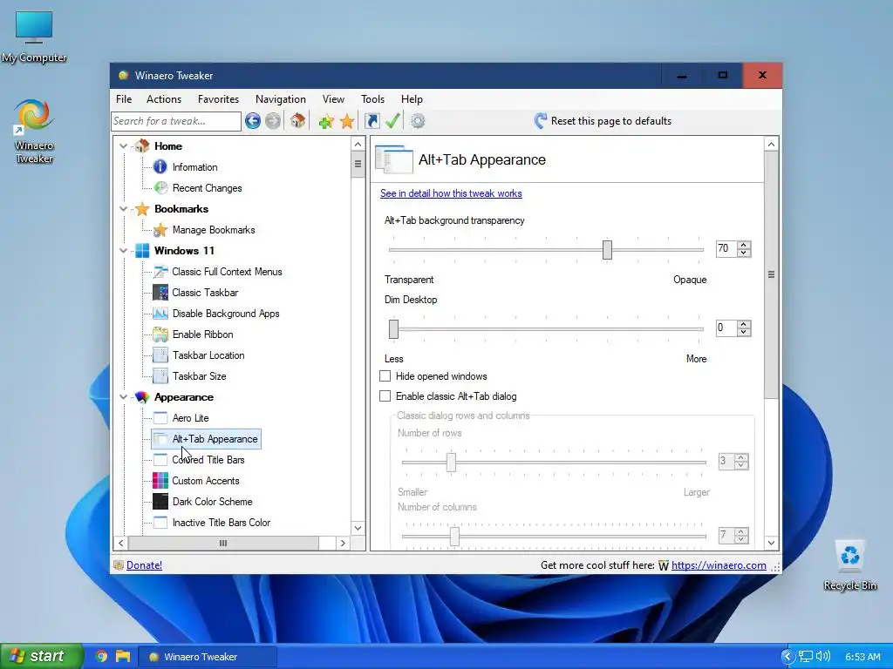Open bookmarks via the gold star toolbar icon

point(347,120)
